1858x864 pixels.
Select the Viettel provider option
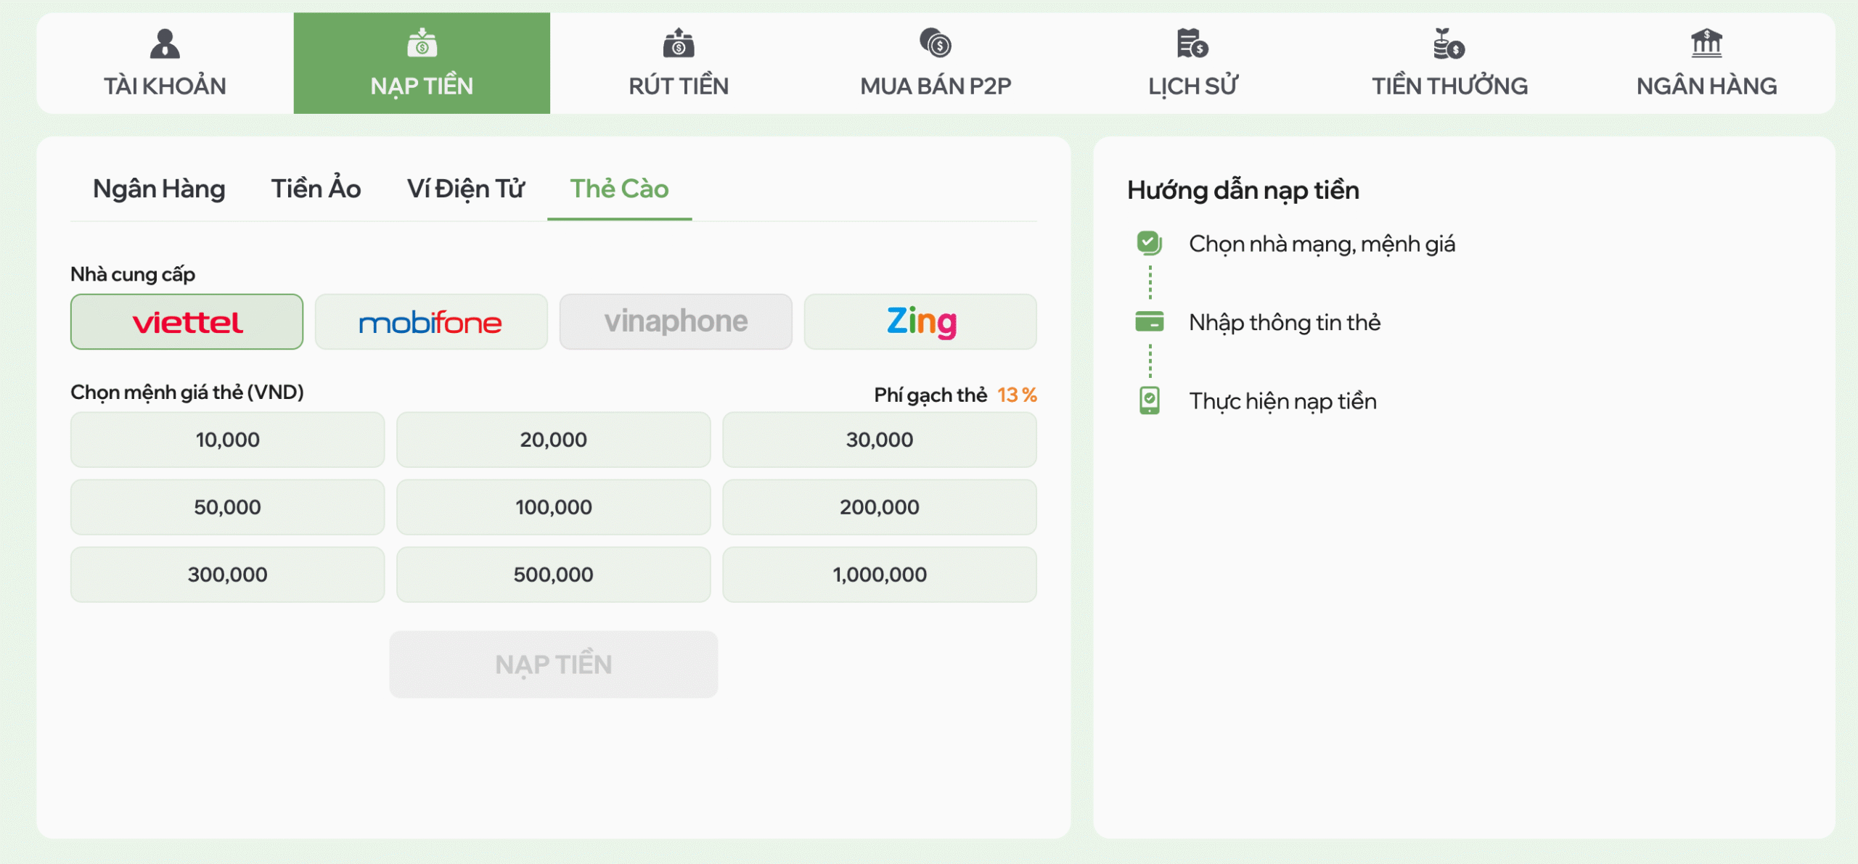tap(187, 321)
